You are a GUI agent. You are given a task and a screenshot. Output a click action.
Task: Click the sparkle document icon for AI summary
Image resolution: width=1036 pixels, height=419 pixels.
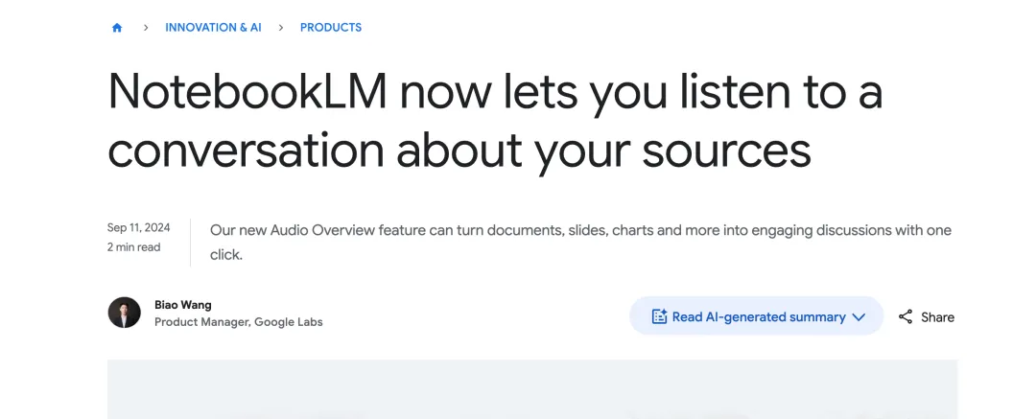pos(659,316)
